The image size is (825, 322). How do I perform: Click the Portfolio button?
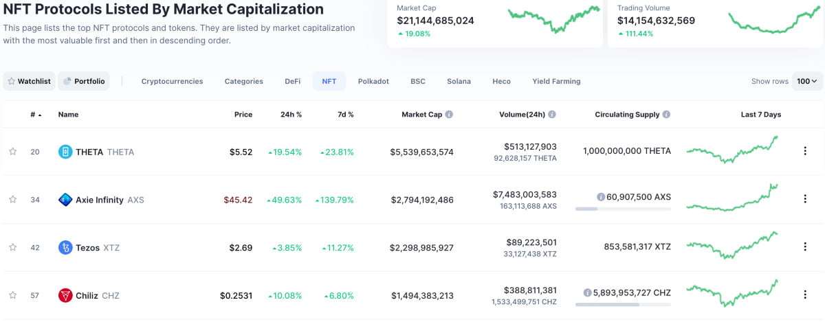tap(84, 81)
